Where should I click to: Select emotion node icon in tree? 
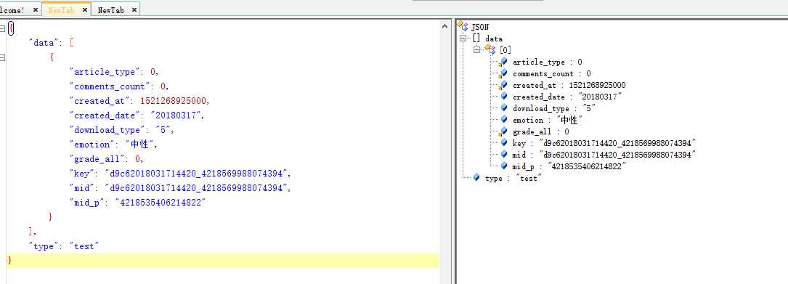503,119
